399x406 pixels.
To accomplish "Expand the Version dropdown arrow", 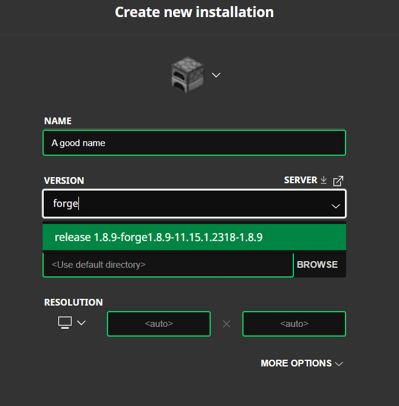I will coord(336,206).
